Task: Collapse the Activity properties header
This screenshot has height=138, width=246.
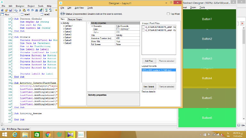Action: coord(89,23)
